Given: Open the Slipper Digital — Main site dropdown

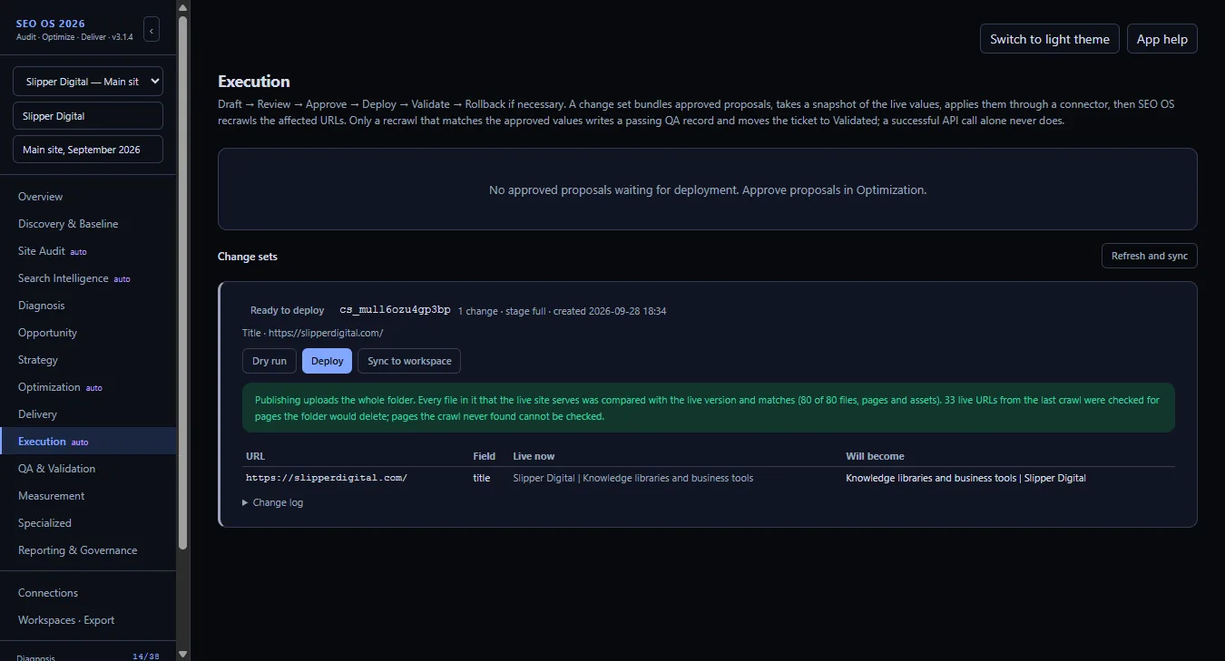Looking at the screenshot, I should click(x=88, y=82).
